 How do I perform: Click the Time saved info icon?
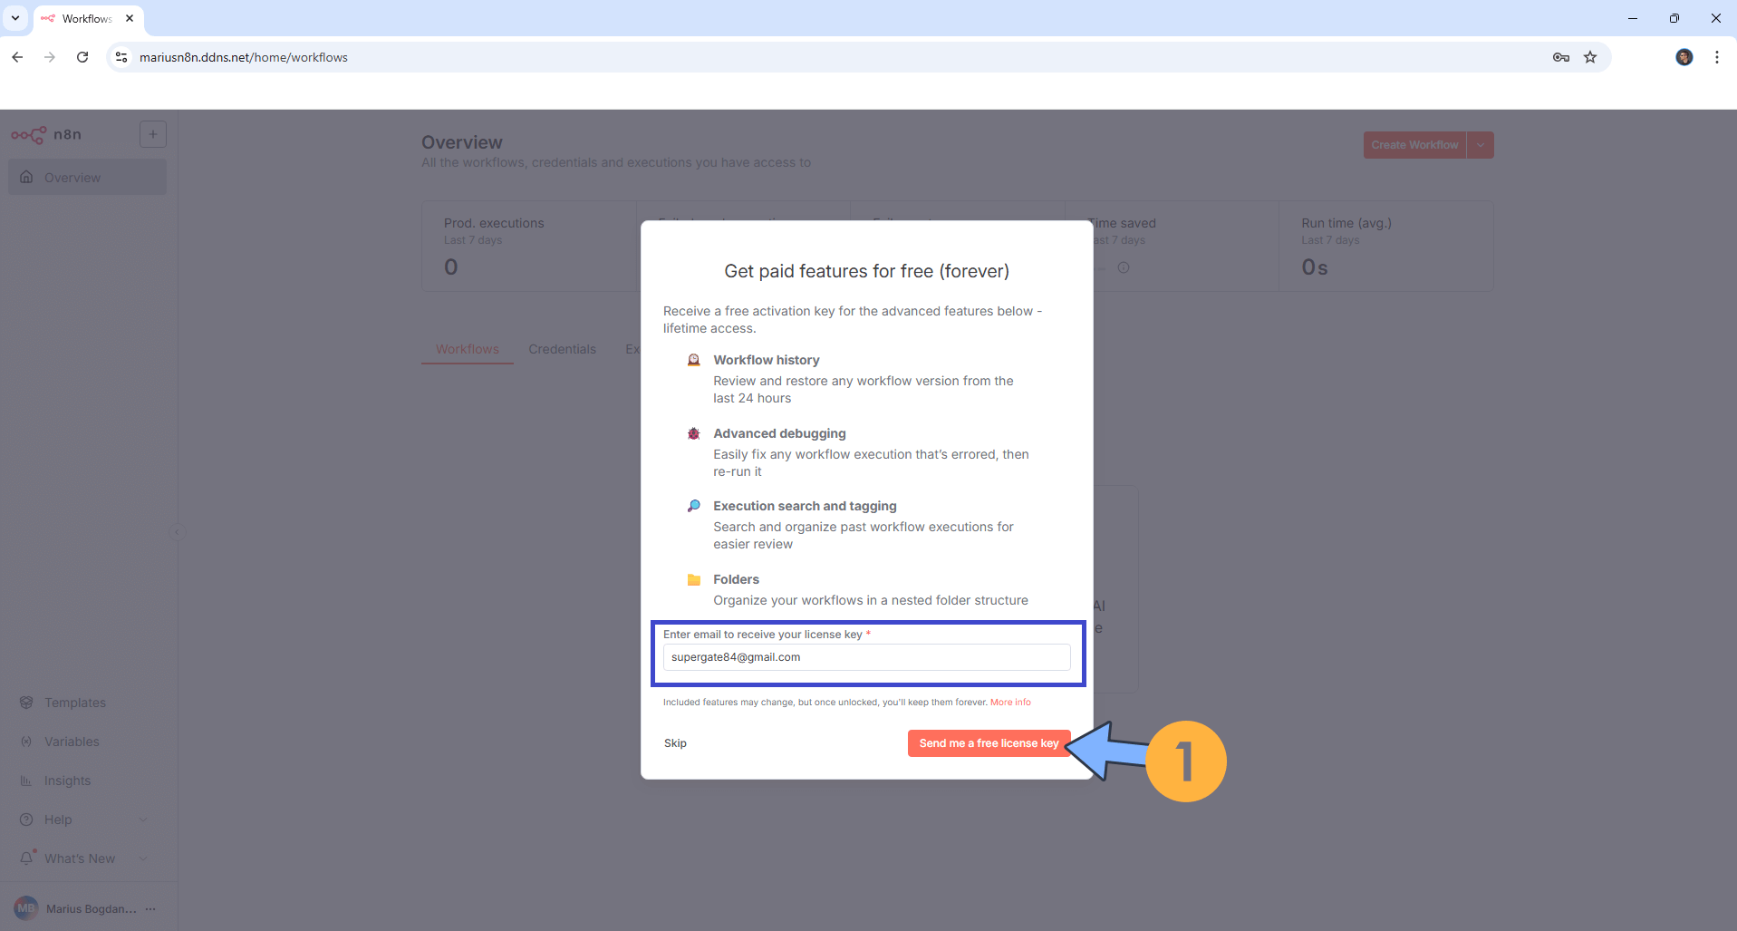click(1124, 267)
